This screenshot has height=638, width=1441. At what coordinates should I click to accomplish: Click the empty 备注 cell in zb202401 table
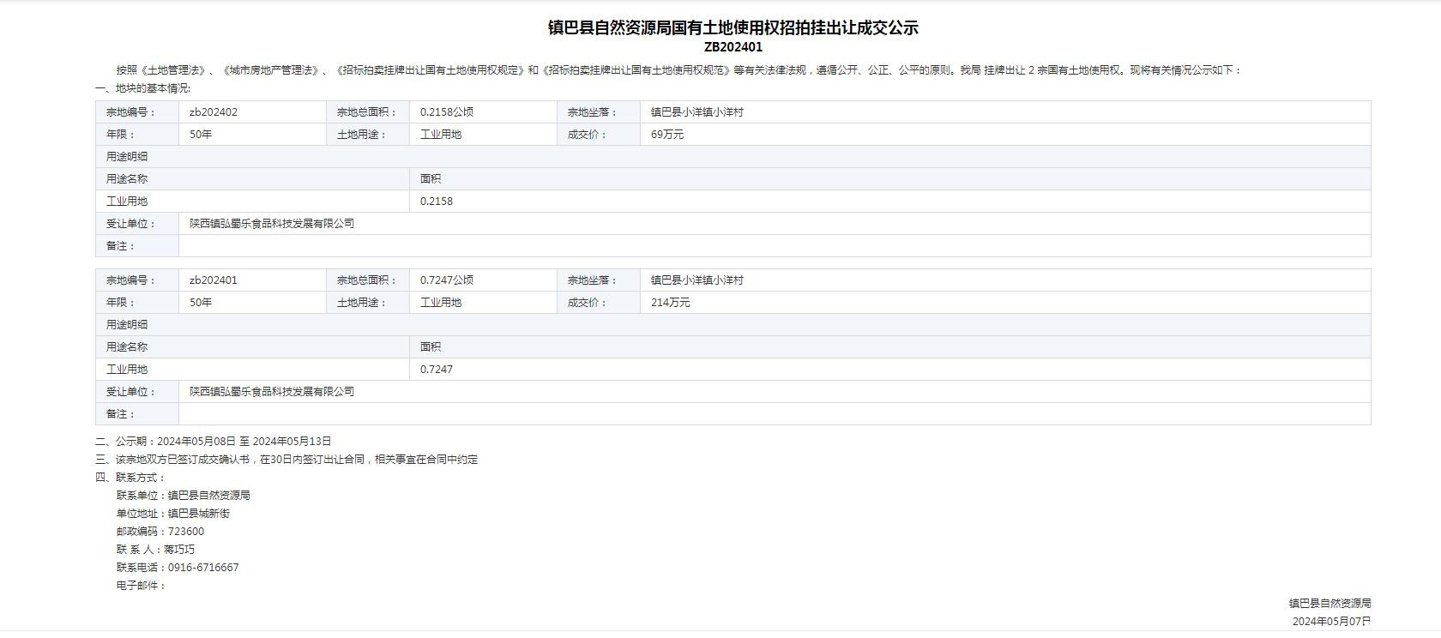772,414
